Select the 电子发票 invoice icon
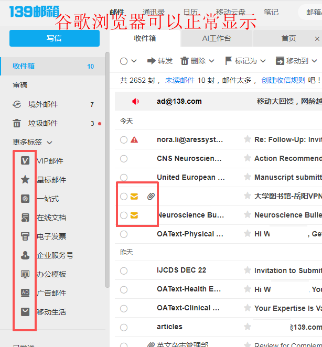 point(25,236)
